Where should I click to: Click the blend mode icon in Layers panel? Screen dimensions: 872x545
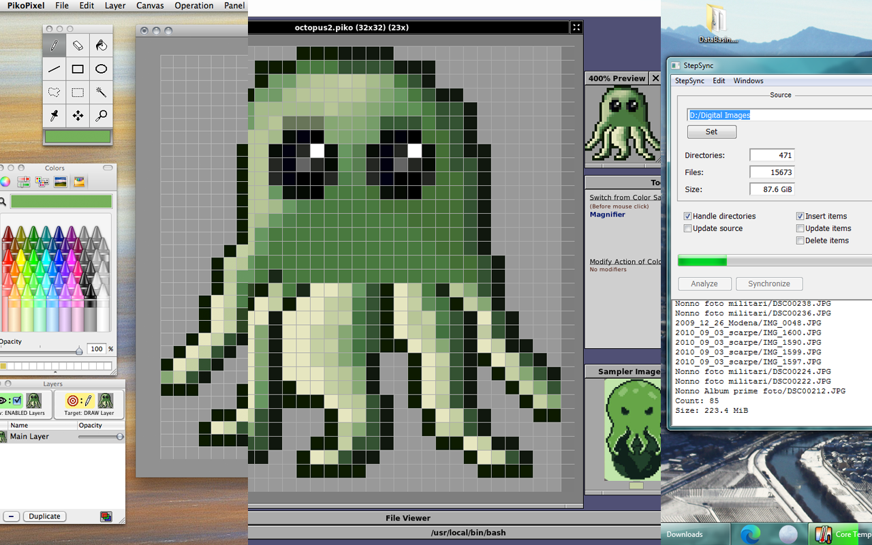pyautogui.click(x=106, y=516)
